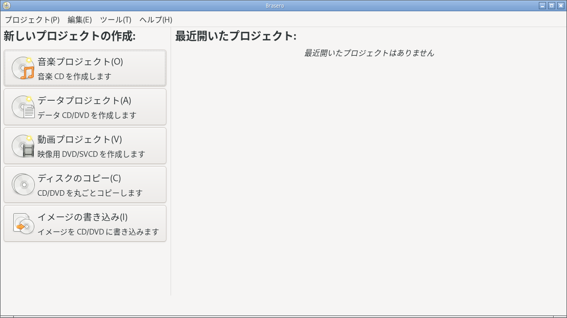Viewport: 567px width, 318px height.
Task: Start データプロジェクト(A) data project
Action: point(85,107)
